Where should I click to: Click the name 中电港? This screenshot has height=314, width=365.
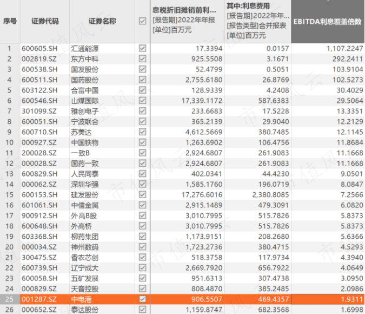point(81,299)
